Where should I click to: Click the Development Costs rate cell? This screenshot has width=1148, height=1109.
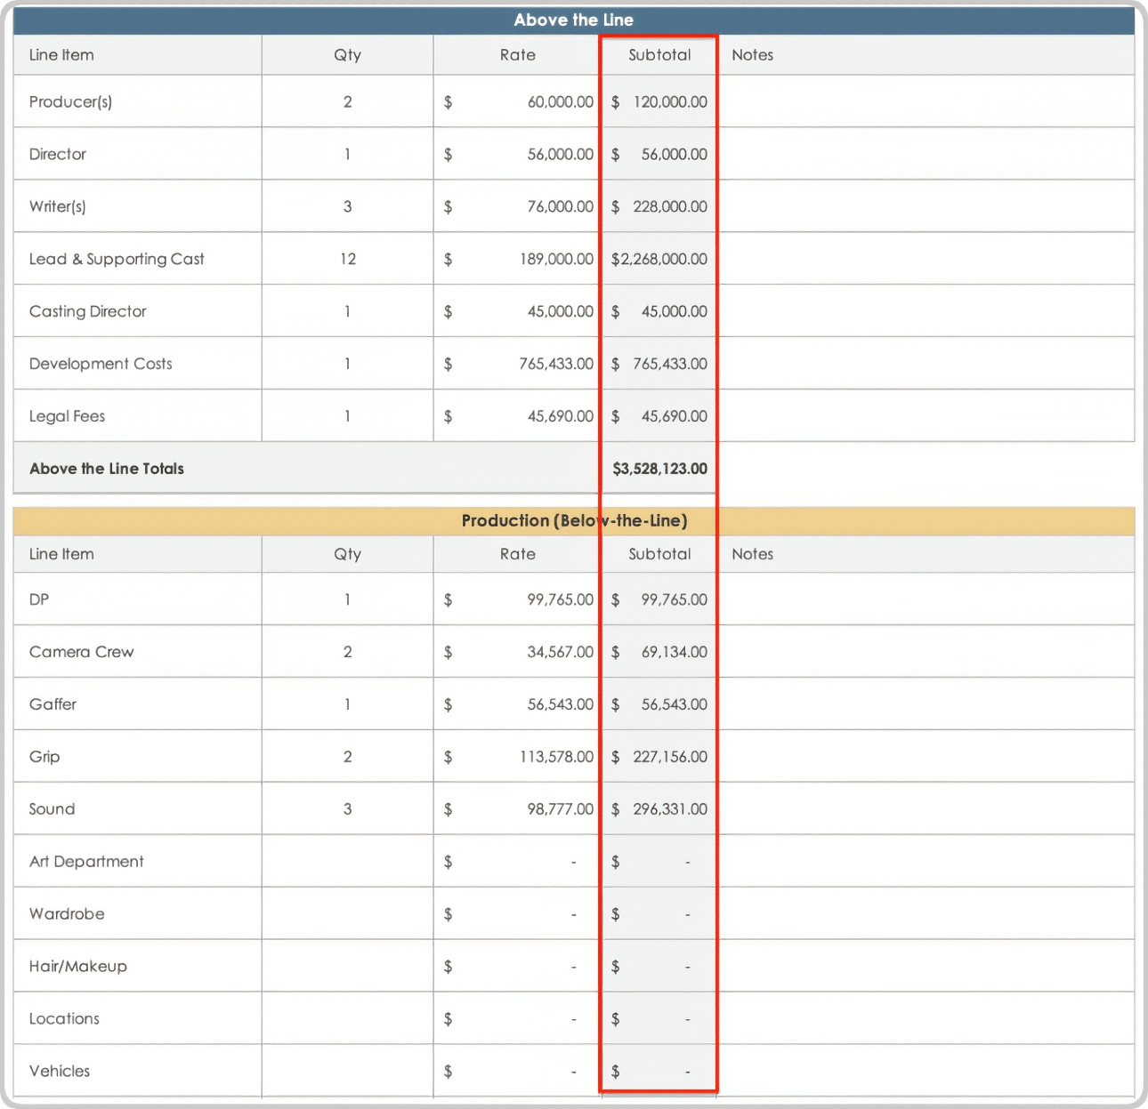[x=518, y=364]
